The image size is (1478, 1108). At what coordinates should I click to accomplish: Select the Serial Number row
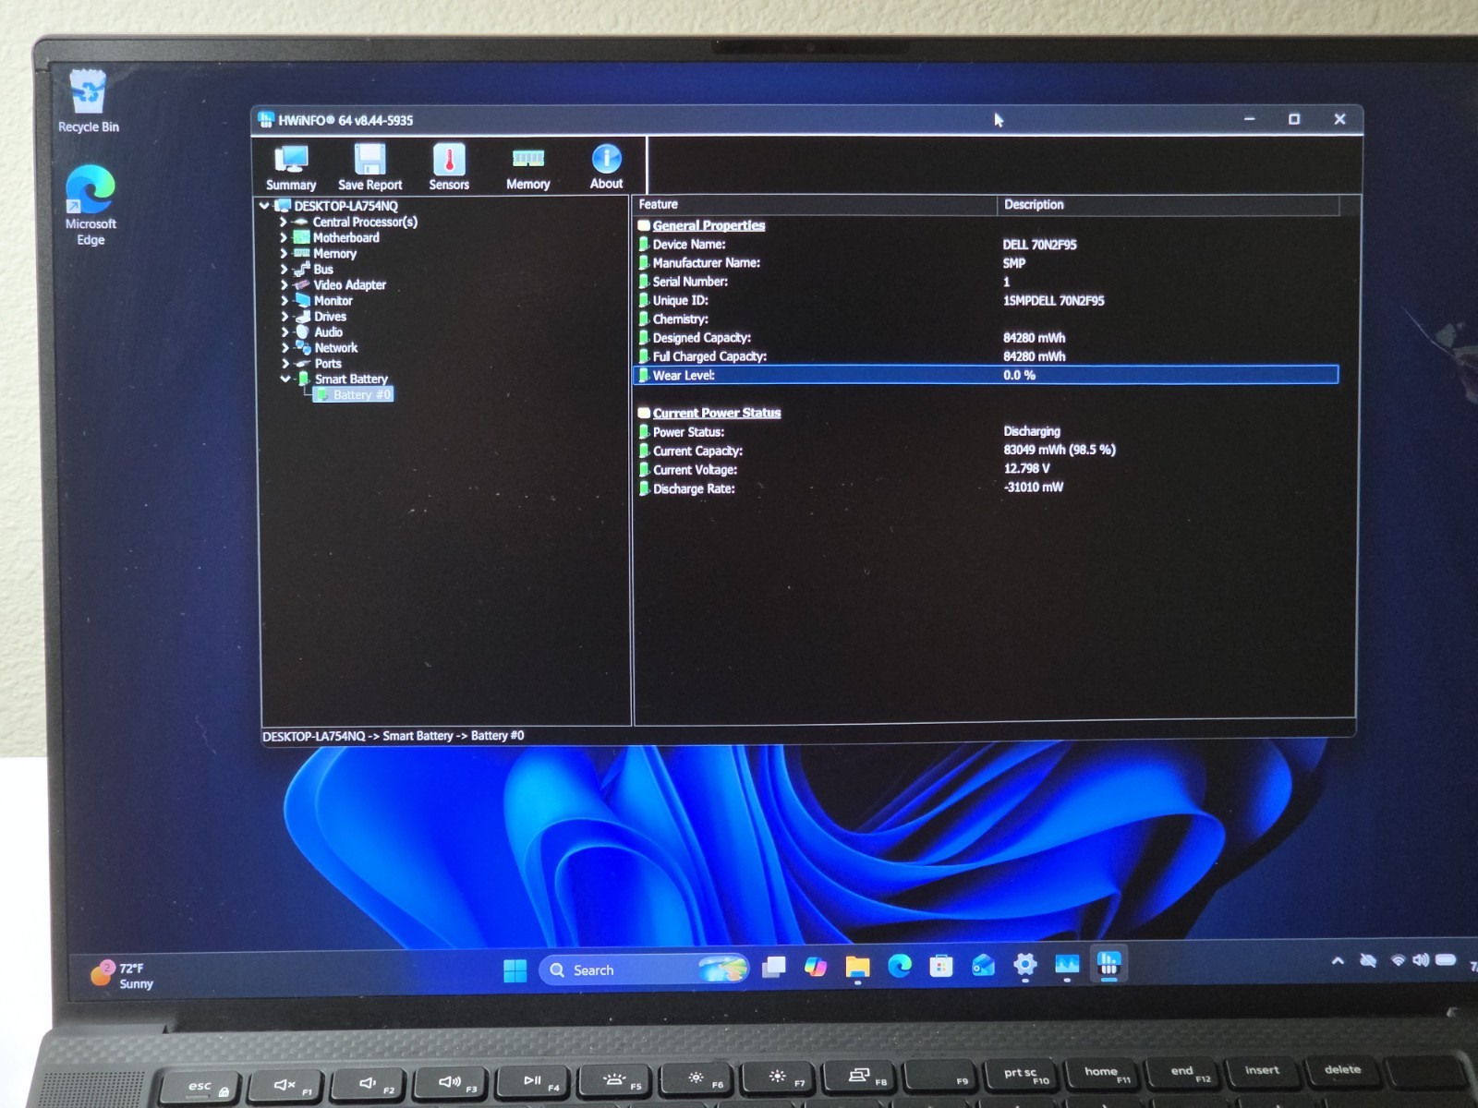986,282
